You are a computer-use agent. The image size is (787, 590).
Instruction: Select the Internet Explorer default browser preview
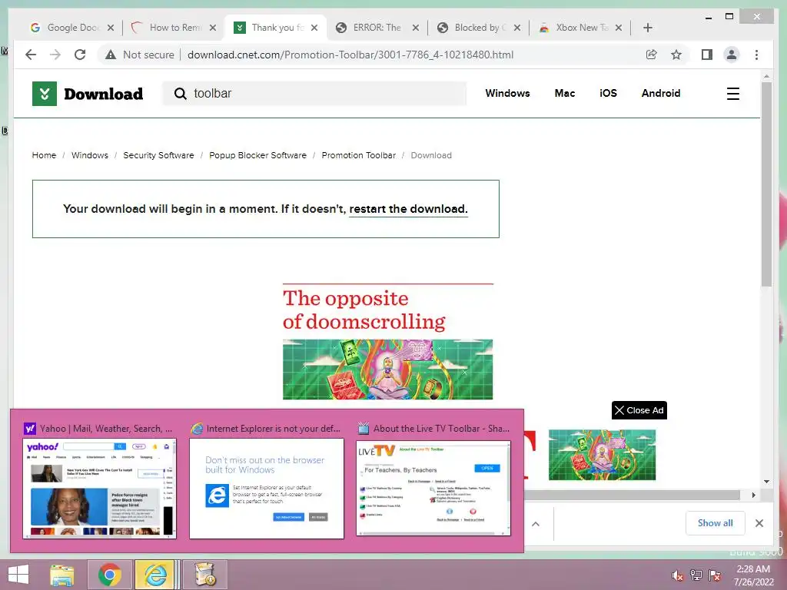(267, 488)
